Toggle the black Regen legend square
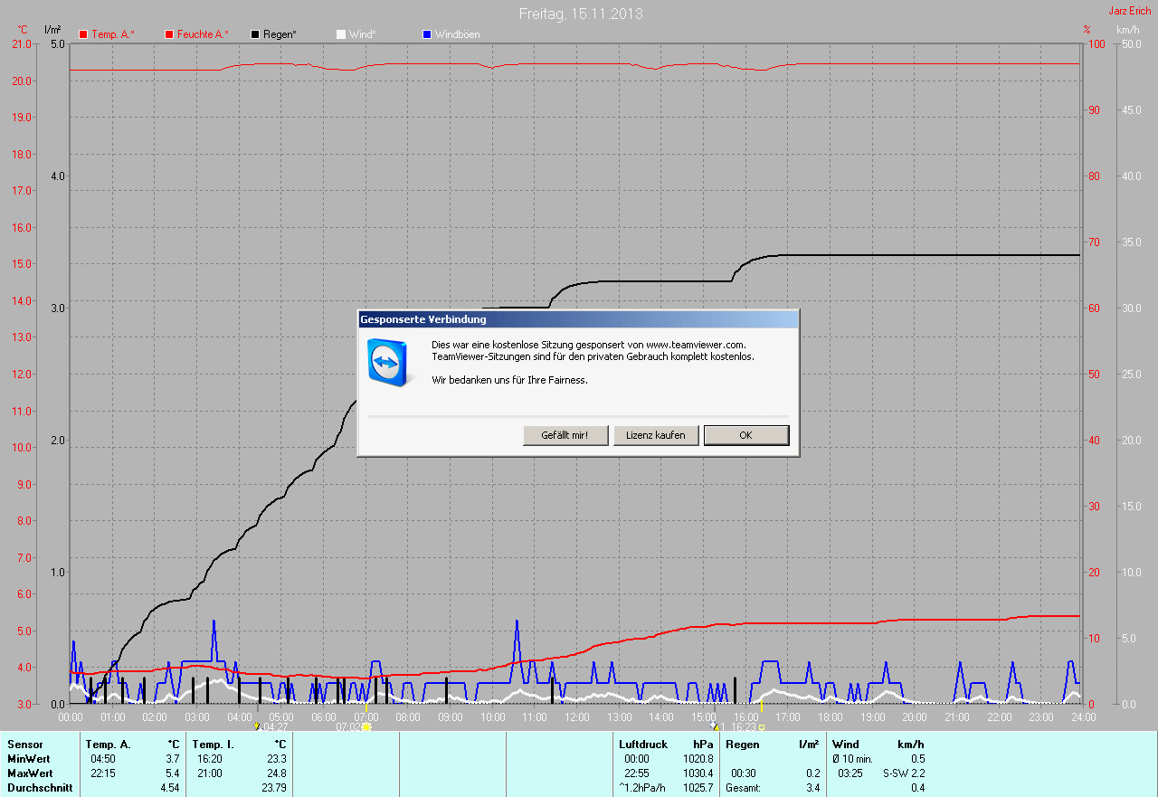 tap(256, 34)
